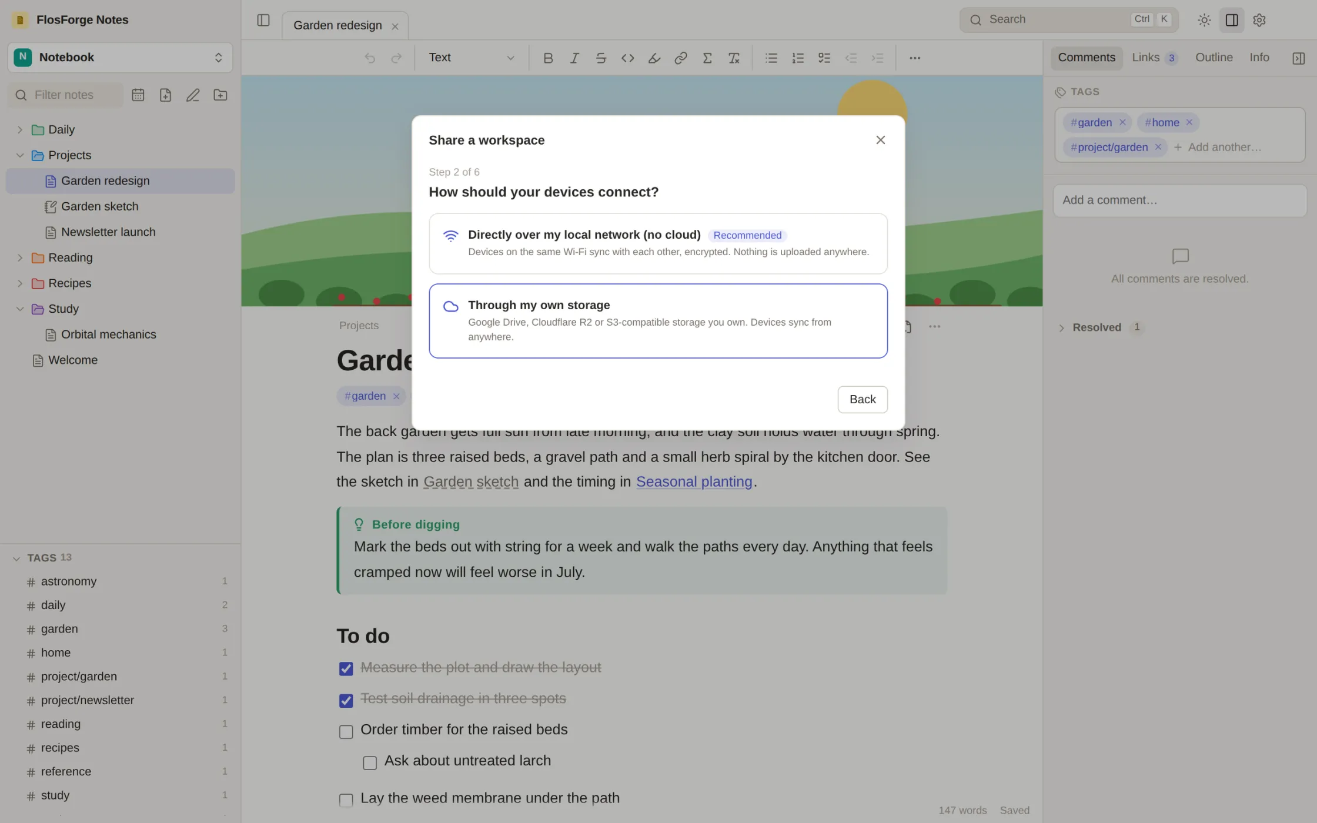Uncheck 'Test soil drainage in three spots'
The image size is (1317, 823).
[x=346, y=701]
